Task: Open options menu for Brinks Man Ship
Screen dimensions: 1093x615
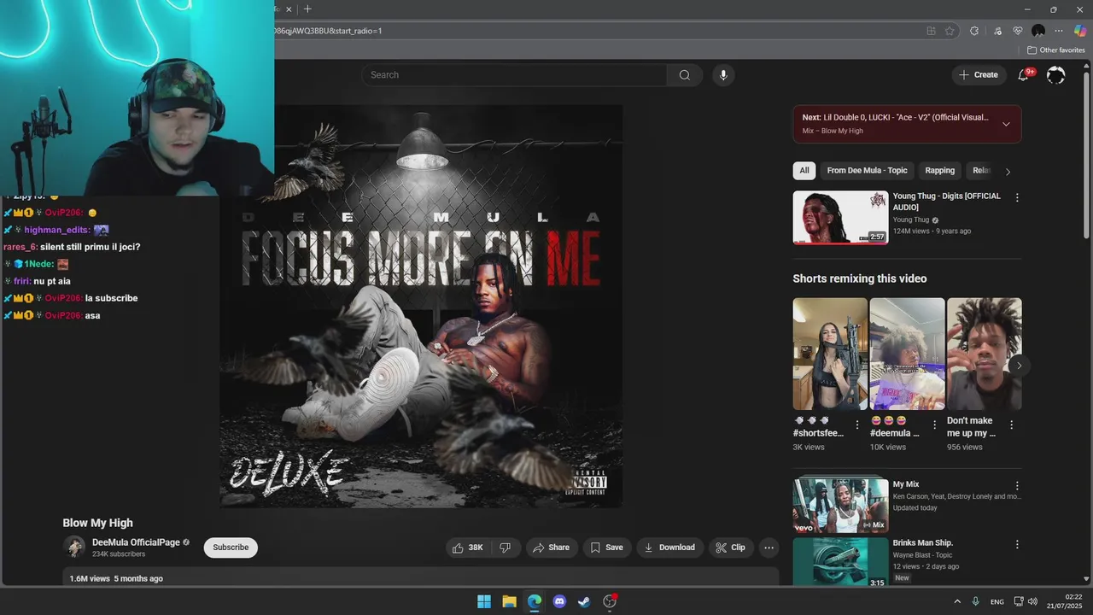Action: [1017, 544]
